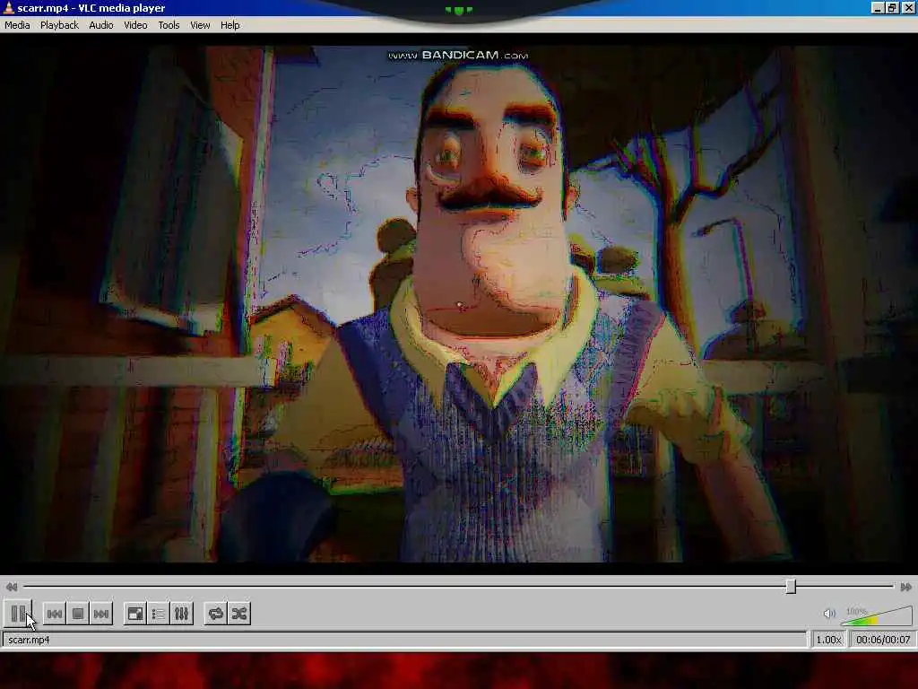Toggle elapsed time display 00:06/00:07
This screenshot has height=689, width=918.
[x=883, y=640]
